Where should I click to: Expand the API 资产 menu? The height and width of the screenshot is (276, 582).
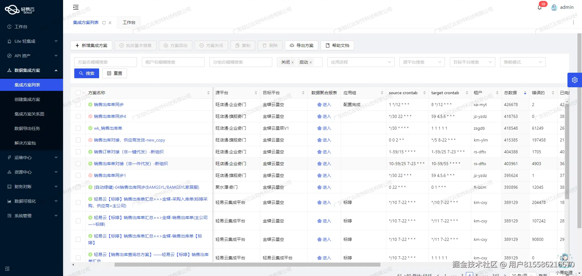coord(32,56)
